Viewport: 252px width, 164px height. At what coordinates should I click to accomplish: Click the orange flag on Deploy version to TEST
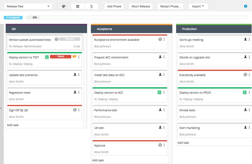pos(74,57)
